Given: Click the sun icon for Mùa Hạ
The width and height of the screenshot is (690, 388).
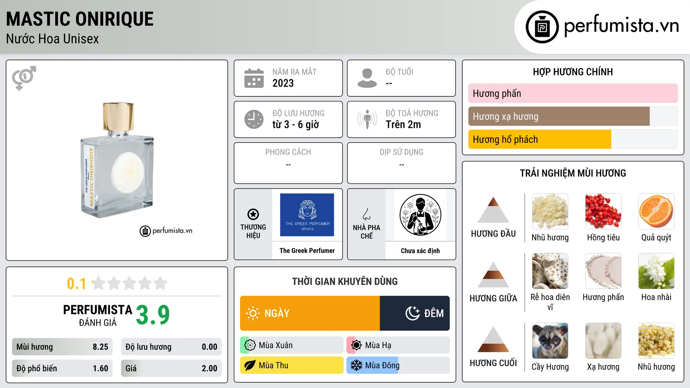Looking at the screenshot, I should click(x=356, y=345).
